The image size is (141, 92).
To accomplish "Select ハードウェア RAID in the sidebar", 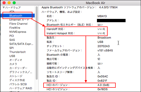I will pyautogui.click(x=21, y=88).
